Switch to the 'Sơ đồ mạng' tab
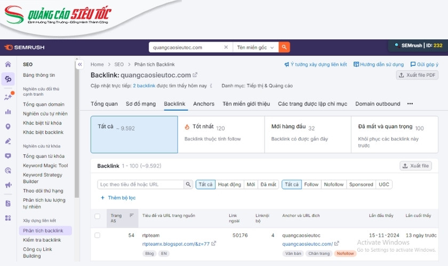 point(141,104)
